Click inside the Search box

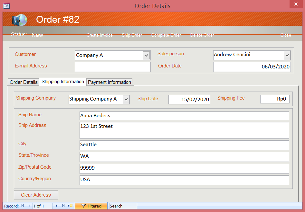click(x=122, y=206)
